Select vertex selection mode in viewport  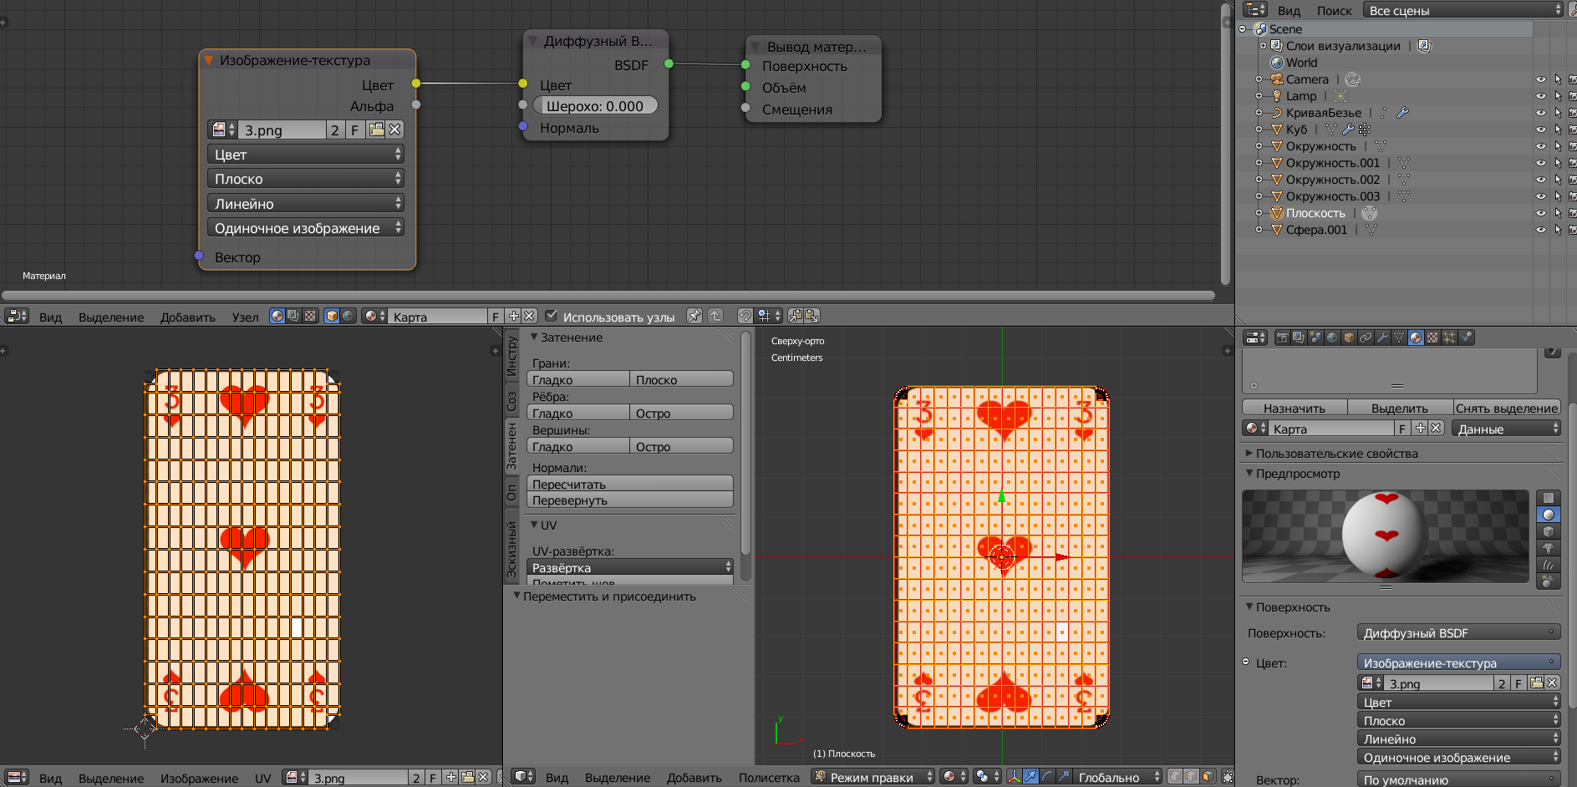(1175, 776)
